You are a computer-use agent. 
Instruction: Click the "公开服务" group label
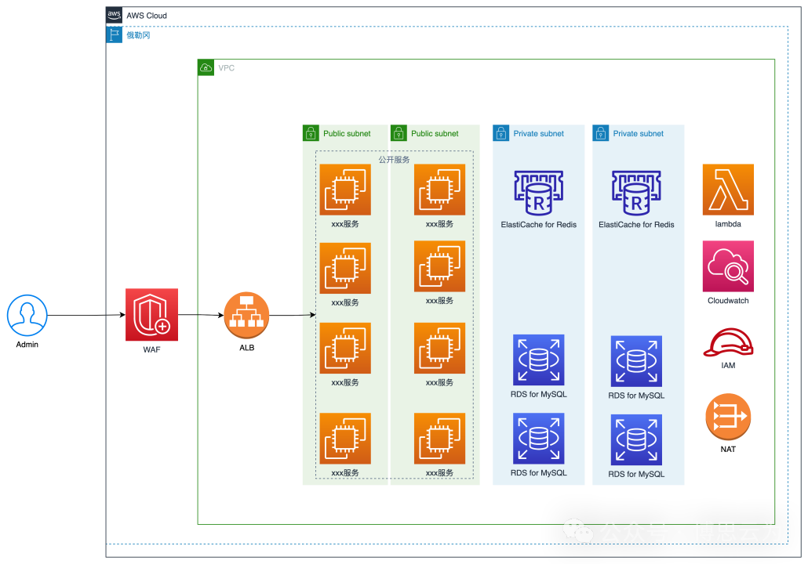[x=395, y=160]
